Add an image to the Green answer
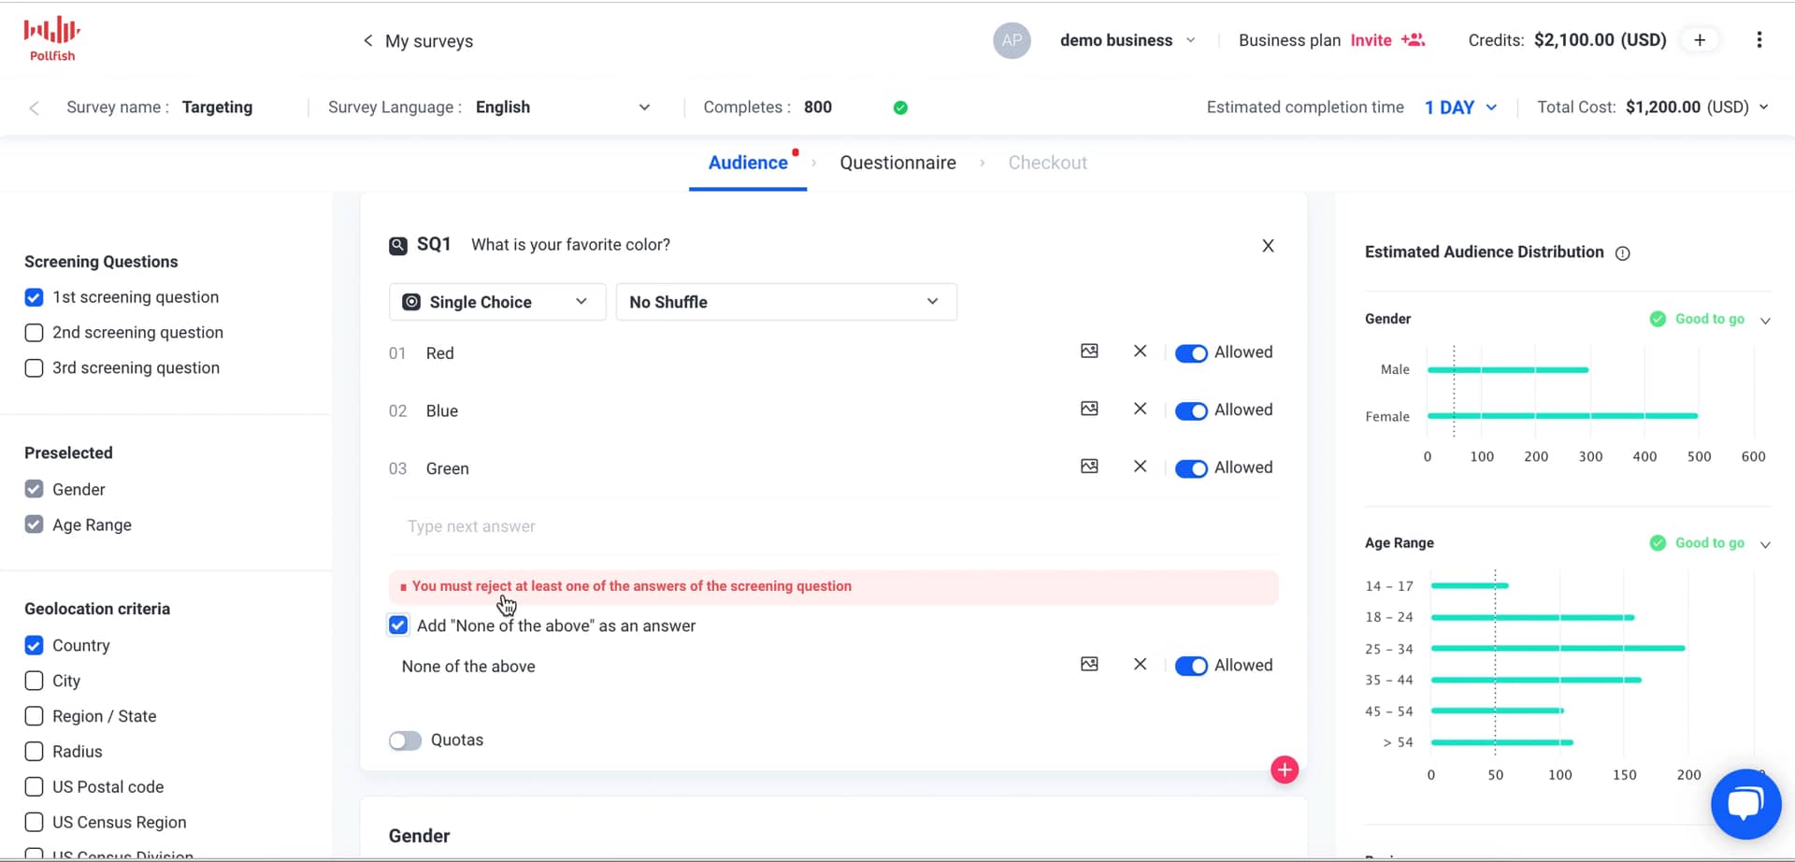1795x862 pixels. (1089, 467)
